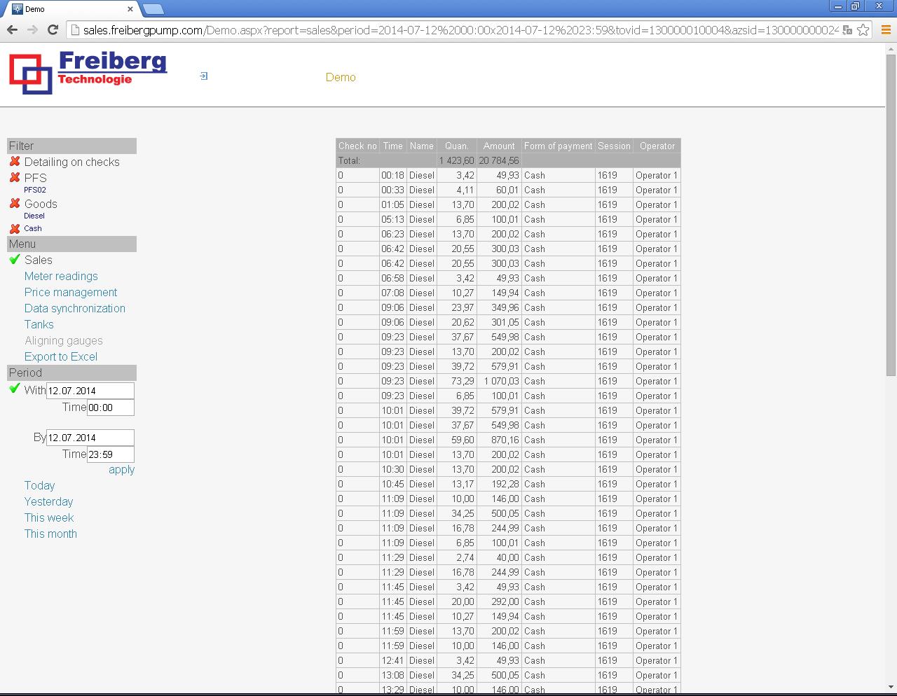897x696 pixels.
Task: Click the green checkmark next to With date
Action: coord(14,389)
